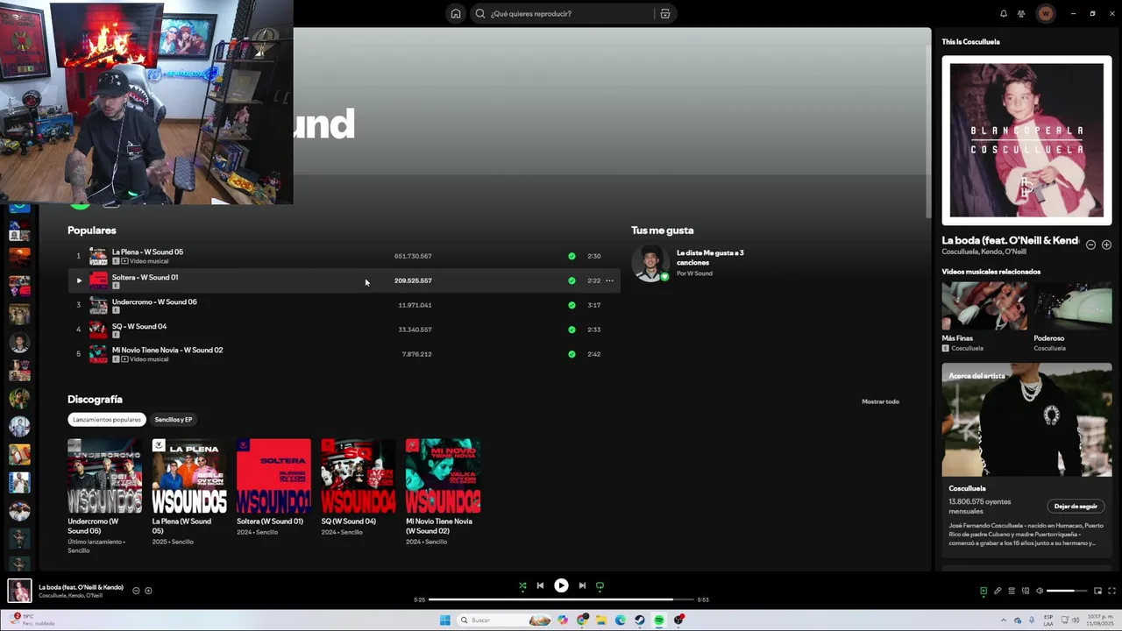This screenshot has width=1122, height=631.
Task: Open the 'Más Finas' related video
Action: click(x=984, y=306)
